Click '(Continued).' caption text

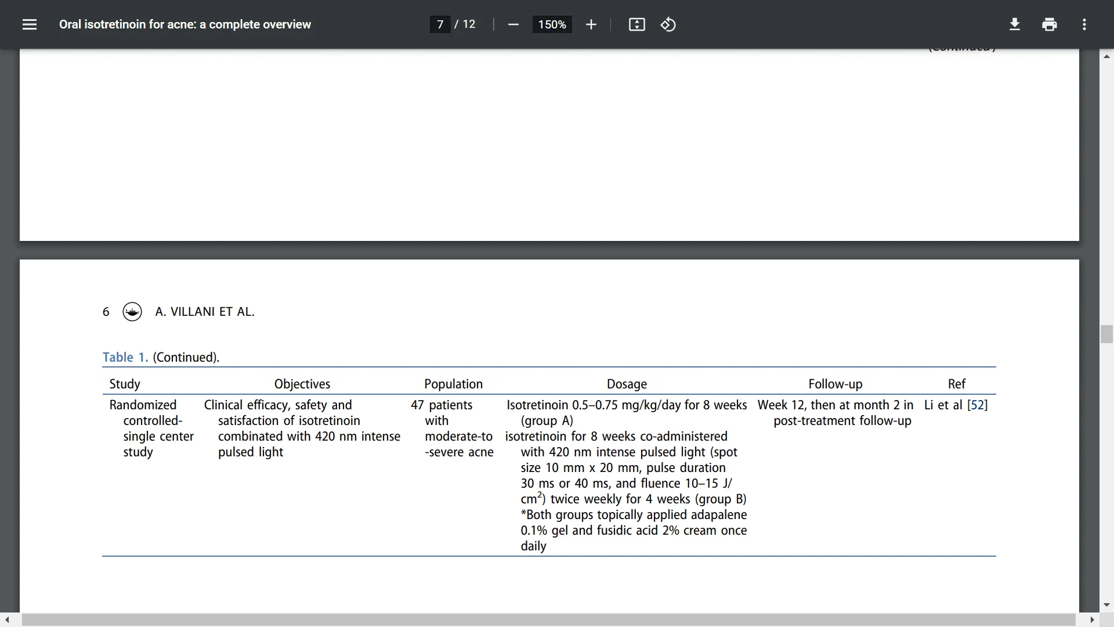pyautogui.click(x=186, y=358)
